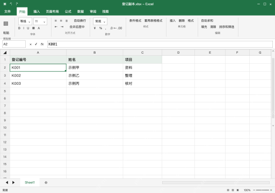Screen dimensions: 275x193
Task: Open the number format dropdown 常规
Action: click(100, 21)
